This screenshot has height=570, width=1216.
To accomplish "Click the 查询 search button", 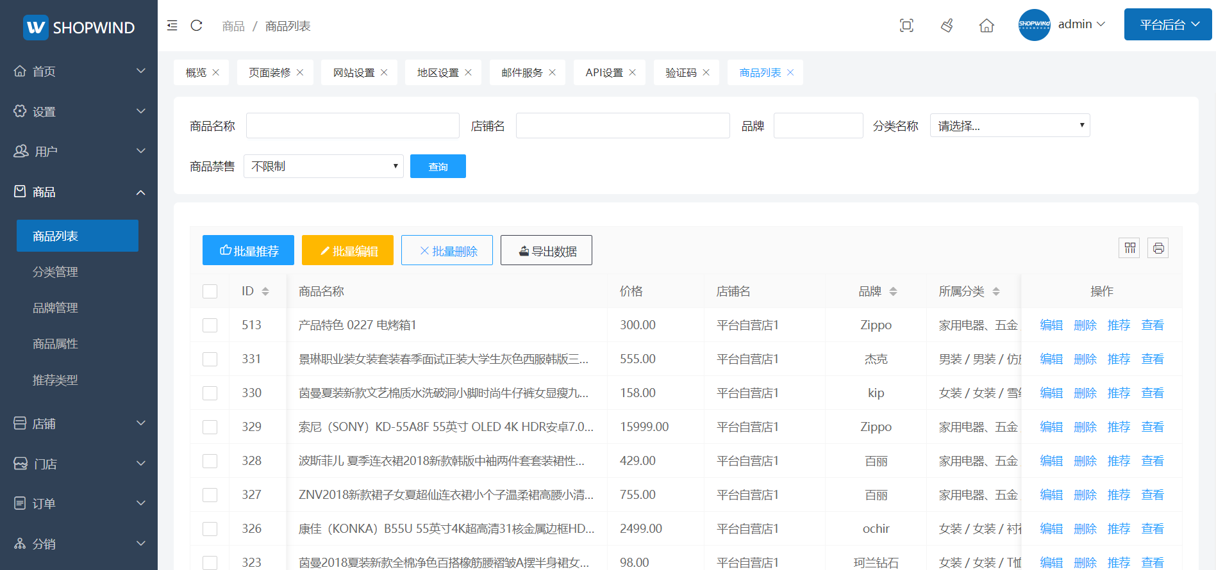I will coord(438,167).
